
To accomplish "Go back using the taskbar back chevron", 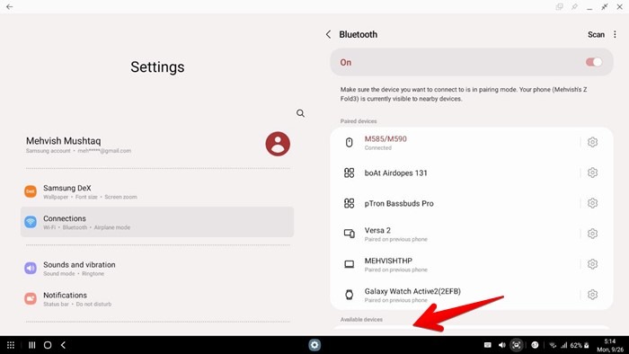I will (63, 345).
